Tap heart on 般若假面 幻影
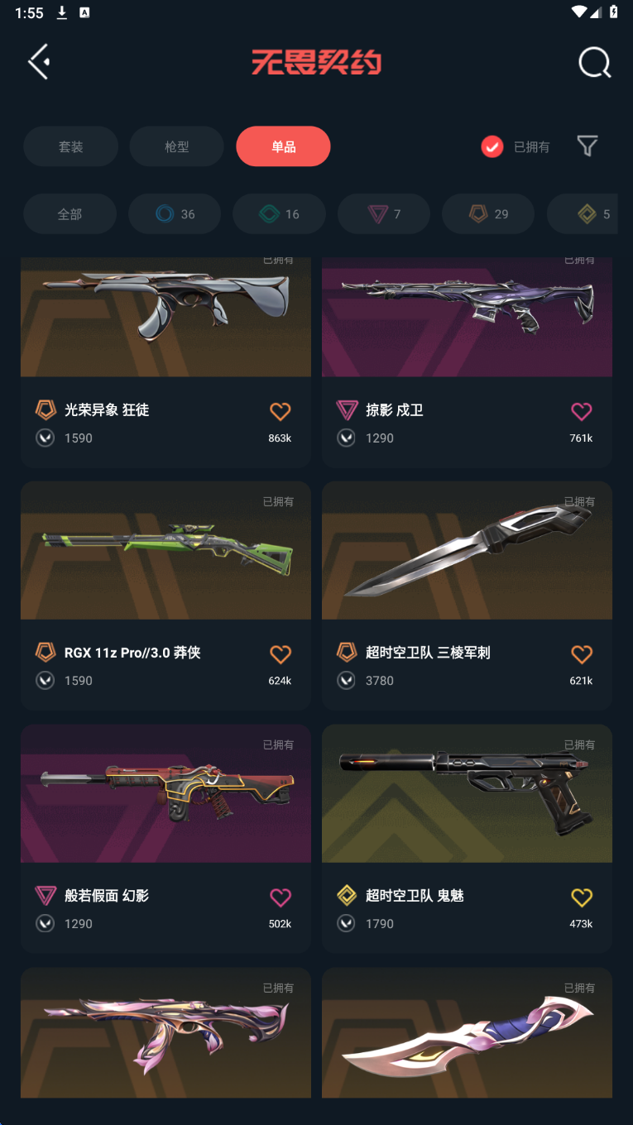 click(281, 898)
